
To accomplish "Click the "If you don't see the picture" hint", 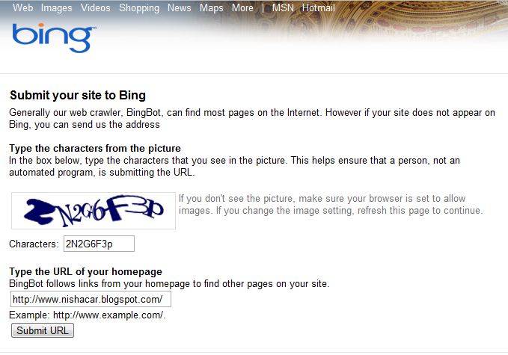I will point(330,204).
